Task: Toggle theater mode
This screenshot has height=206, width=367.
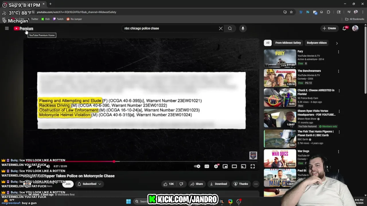Action: click(x=234, y=166)
